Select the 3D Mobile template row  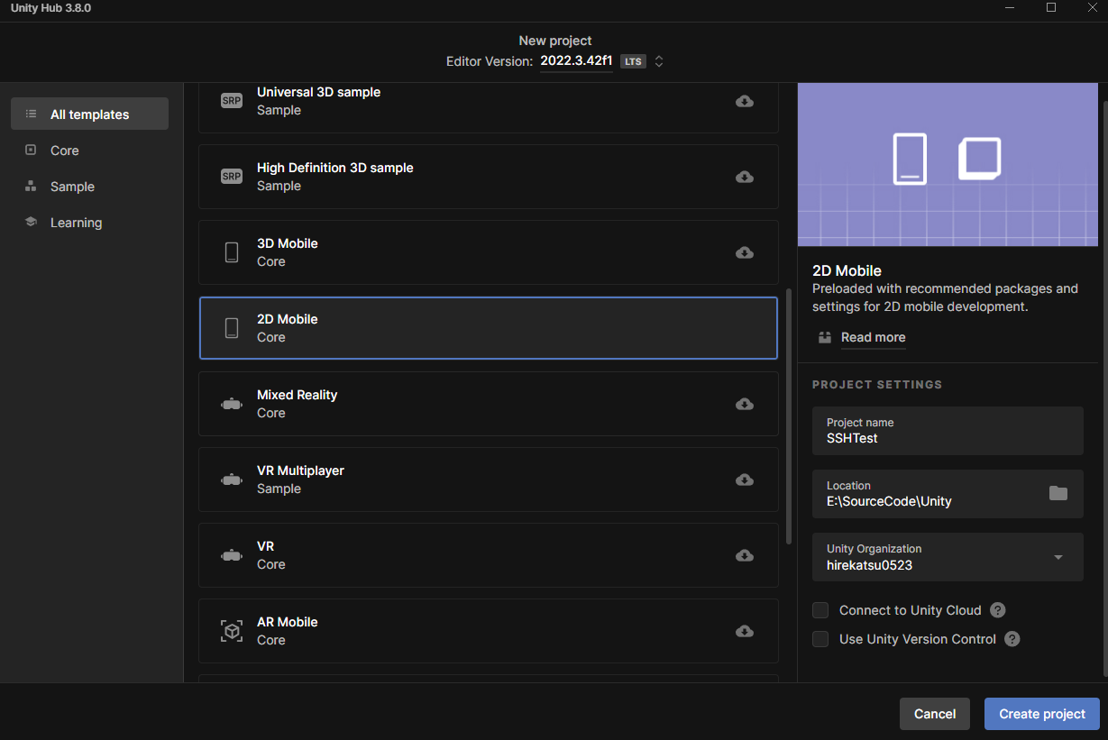[489, 252]
